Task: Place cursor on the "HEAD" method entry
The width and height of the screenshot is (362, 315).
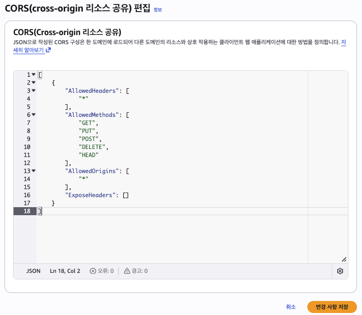Action: (x=89, y=155)
